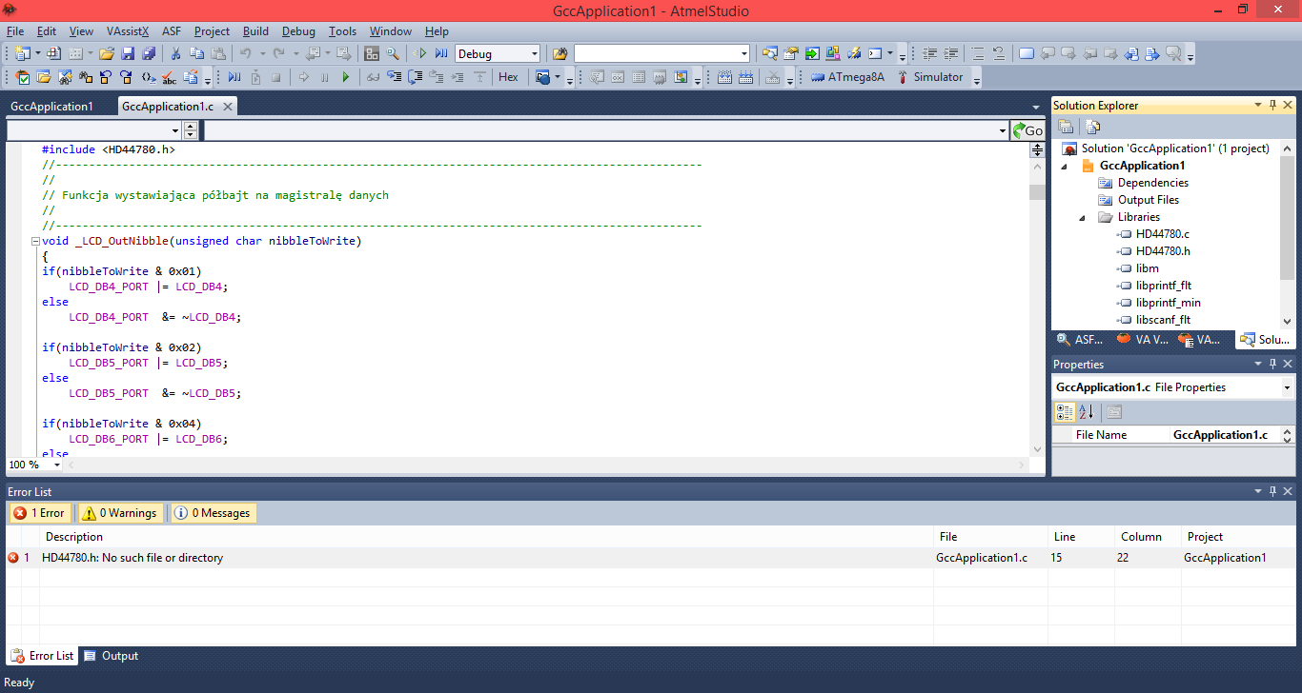Image resolution: width=1302 pixels, height=693 pixels.
Task: Click the Find in Files magnifier icon
Action: (x=393, y=53)
